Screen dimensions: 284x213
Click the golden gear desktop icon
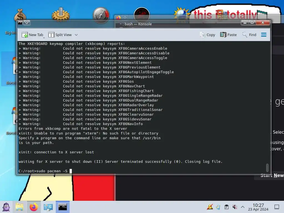click(x=61, y=14)
